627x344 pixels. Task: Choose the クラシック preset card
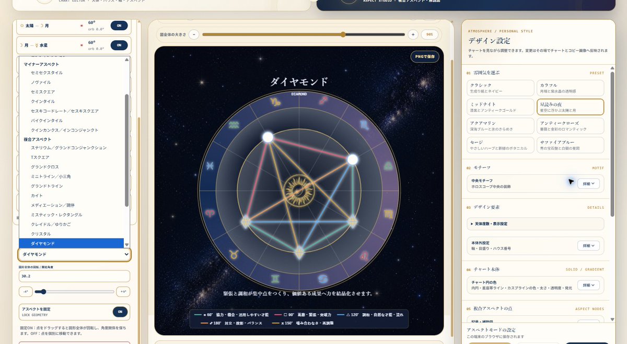point(501,88)
